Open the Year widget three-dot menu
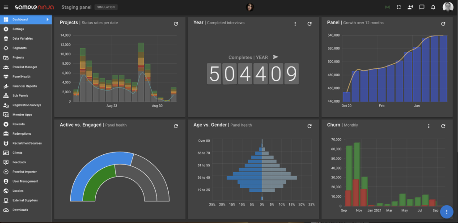 [x=295, y=24]
